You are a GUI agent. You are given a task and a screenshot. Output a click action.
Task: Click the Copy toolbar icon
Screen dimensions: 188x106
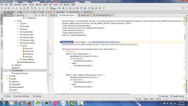[x=24, y=8]
